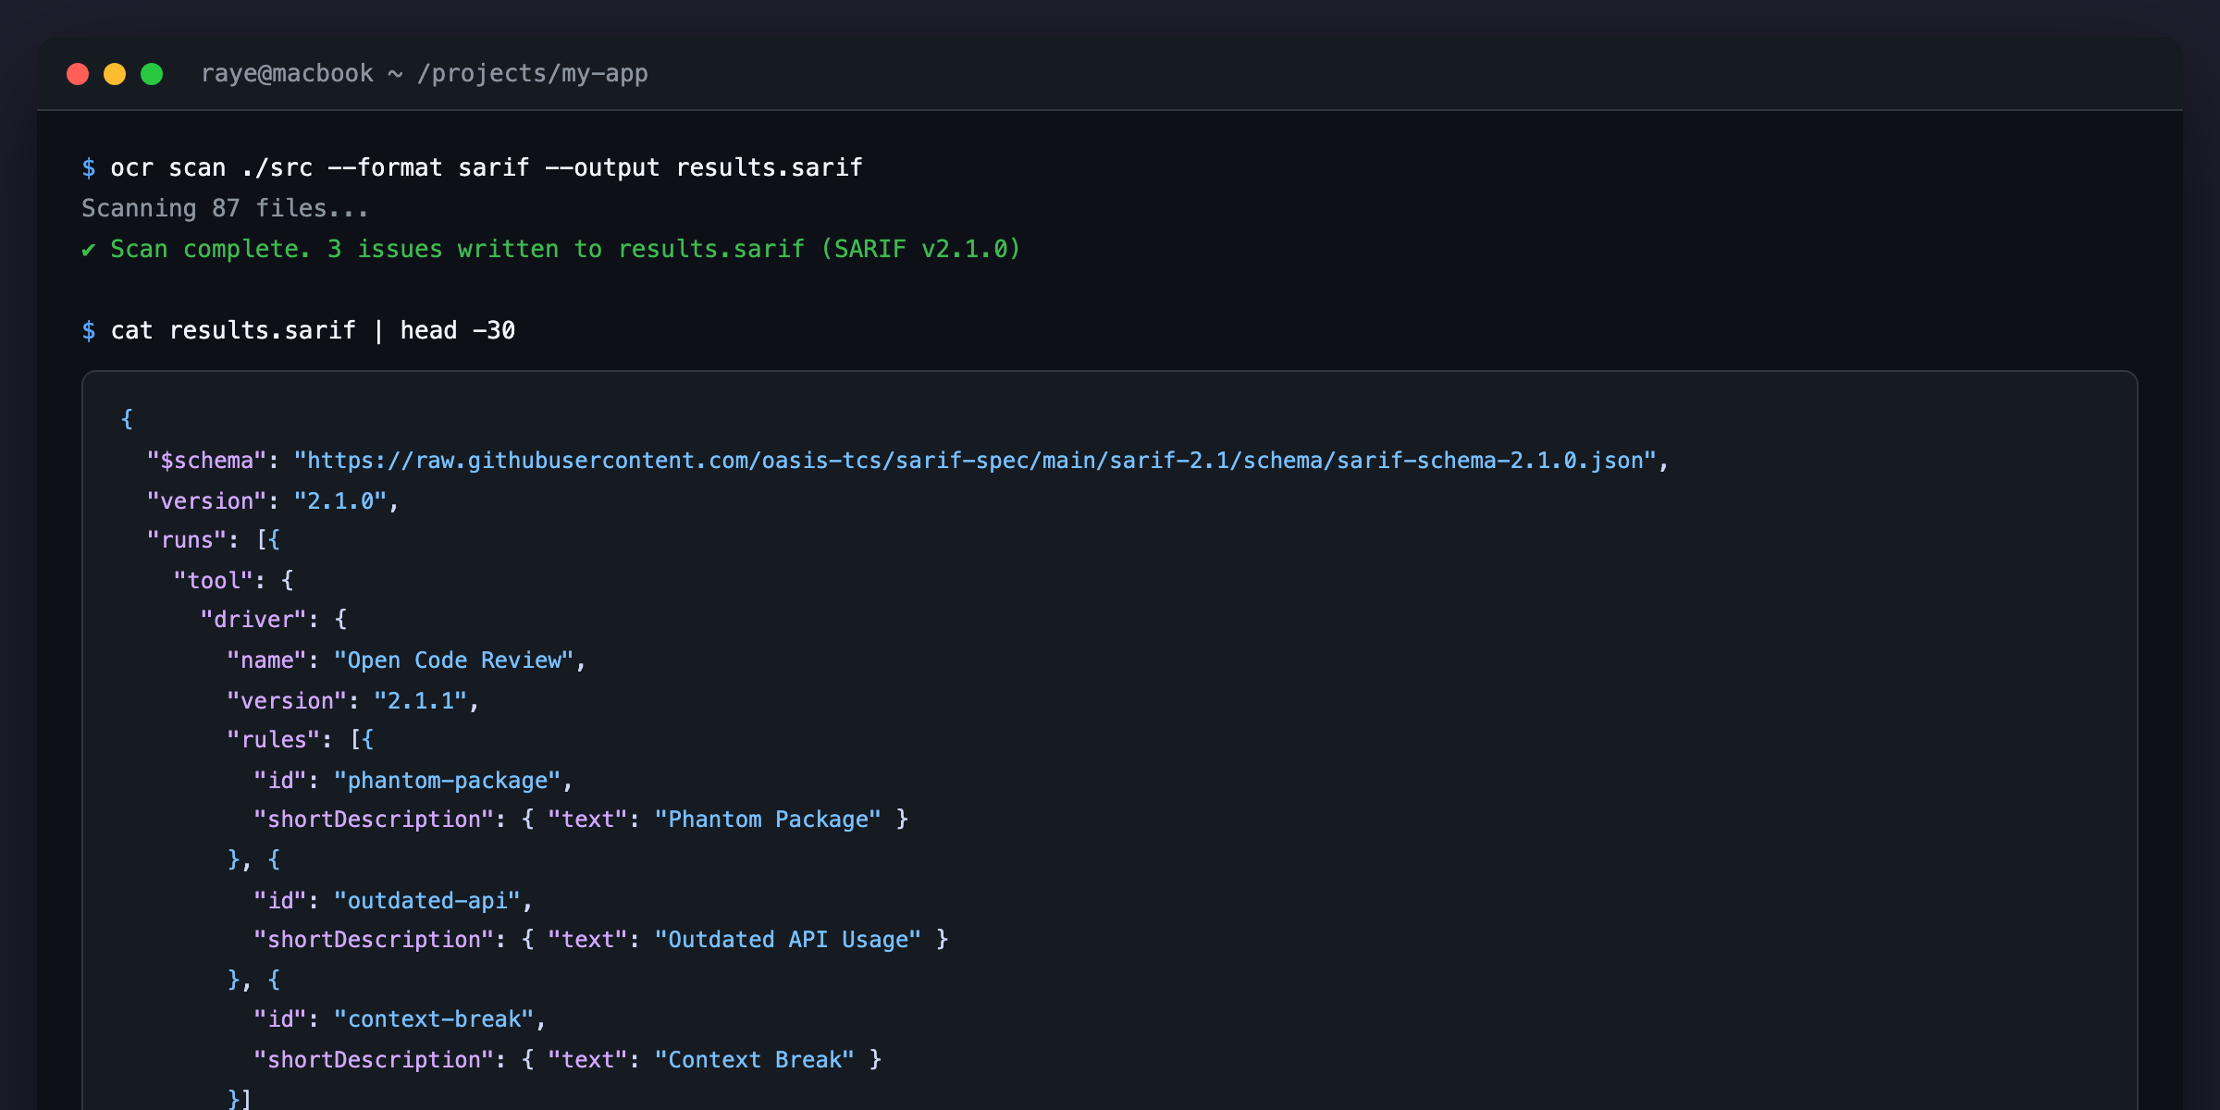Select the phantom-package rule id value
Viewport: 2220px width, 1110px height.
tap(447, 780)
